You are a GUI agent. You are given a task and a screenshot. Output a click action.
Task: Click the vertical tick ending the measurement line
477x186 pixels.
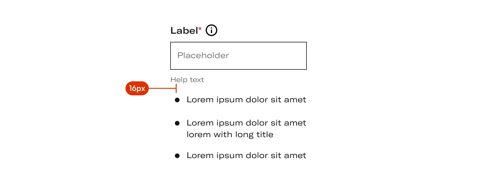[x=176, y=88]
